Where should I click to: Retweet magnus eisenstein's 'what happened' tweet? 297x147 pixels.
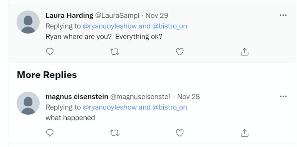click(x=115, y=133)
